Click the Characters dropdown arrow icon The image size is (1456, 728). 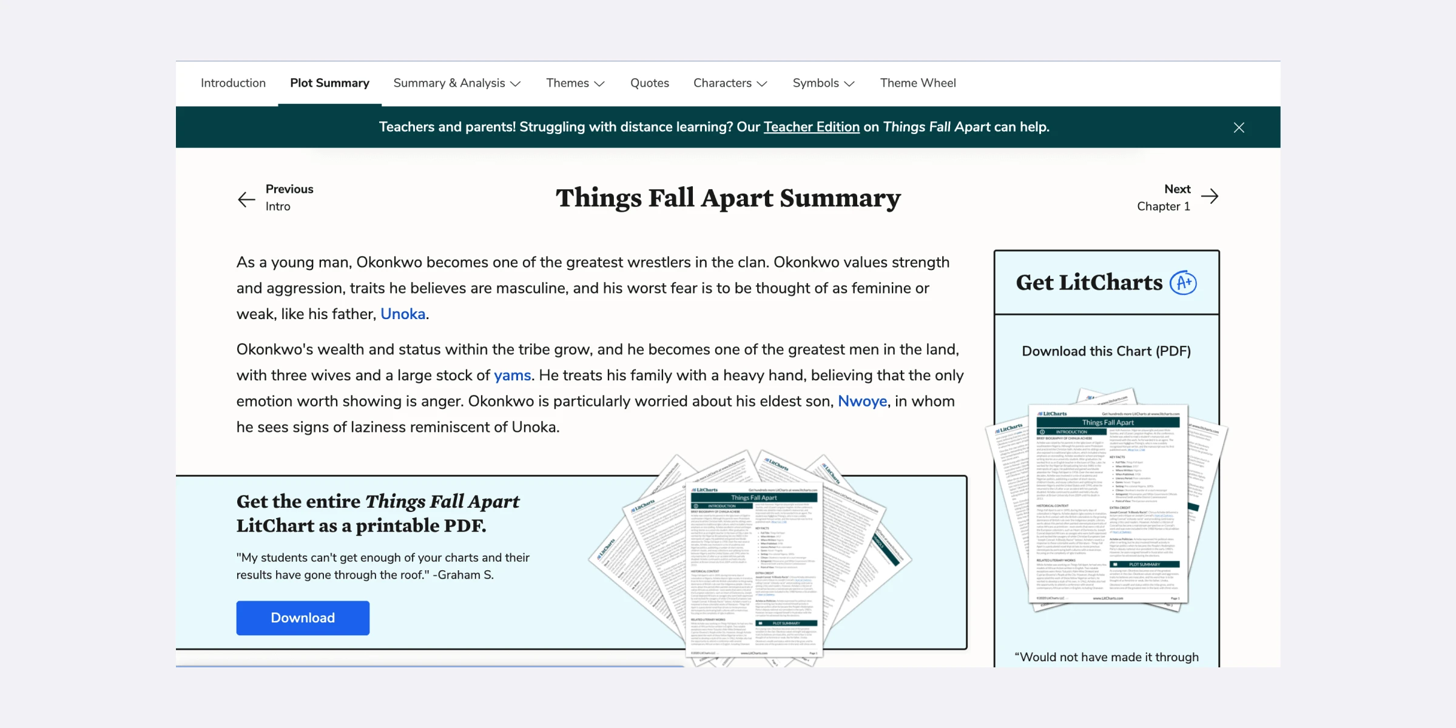point(761,84)
